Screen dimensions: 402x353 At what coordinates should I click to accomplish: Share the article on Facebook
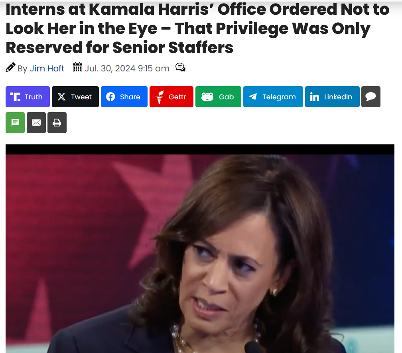point(124,97)
